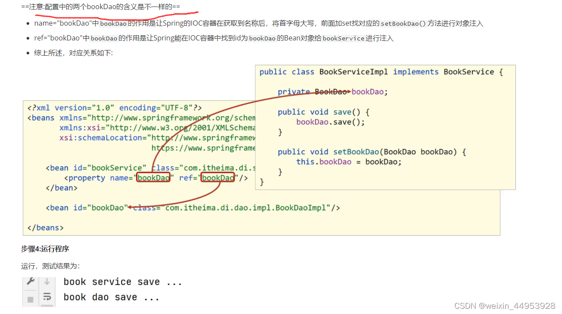This screenshot has width=562, height=314.
Task: Click the bullet beginning ref="bookDao"中
Action: (214, 38)
